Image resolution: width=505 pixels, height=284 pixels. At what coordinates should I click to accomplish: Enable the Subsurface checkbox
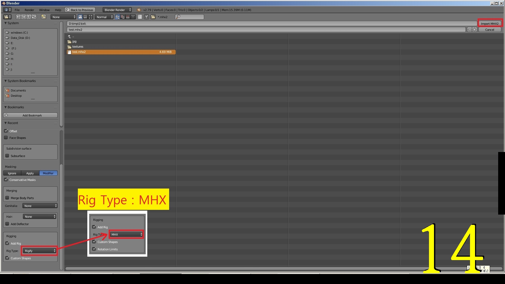coord(7,156)
